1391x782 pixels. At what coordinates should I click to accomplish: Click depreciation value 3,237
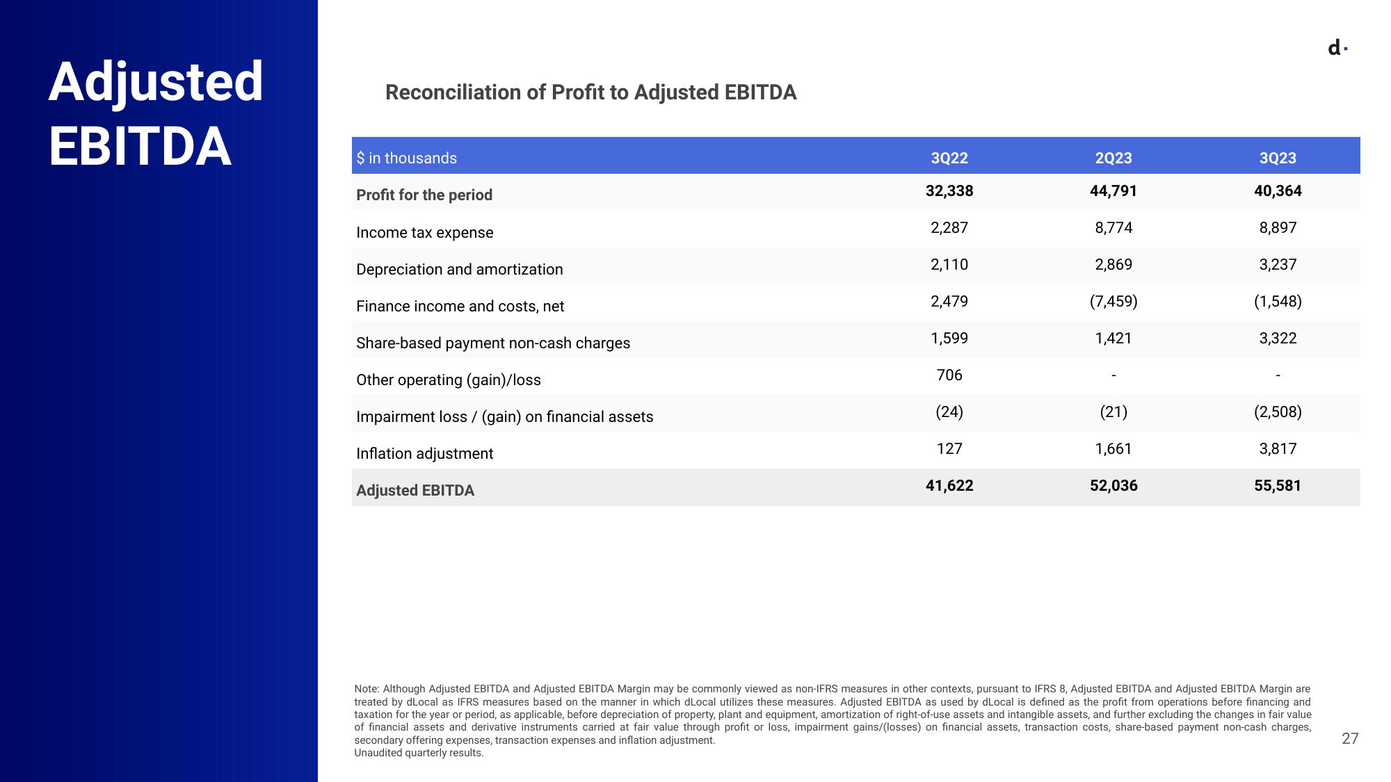[1278, 265]
